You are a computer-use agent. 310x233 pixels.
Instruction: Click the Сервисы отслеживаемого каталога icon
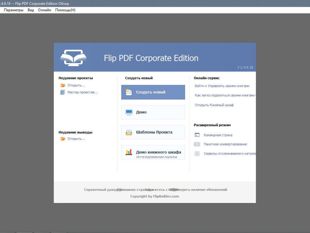point(197,153)
